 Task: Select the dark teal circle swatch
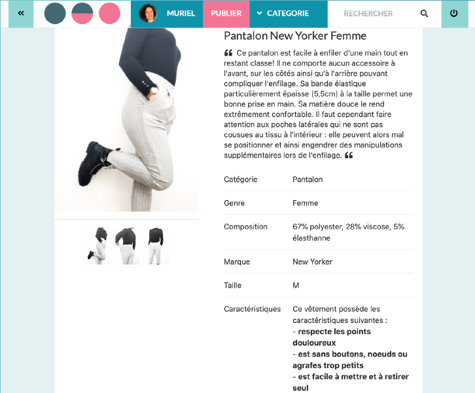point(55,13)
